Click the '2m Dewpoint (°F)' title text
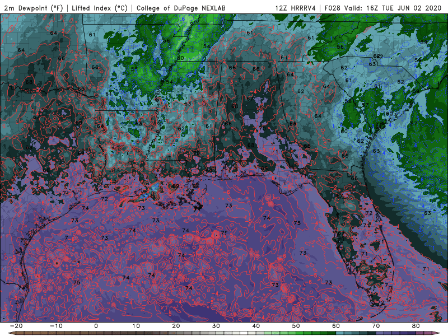The width and height of the screenshot is (448, 336). point(33,8)
